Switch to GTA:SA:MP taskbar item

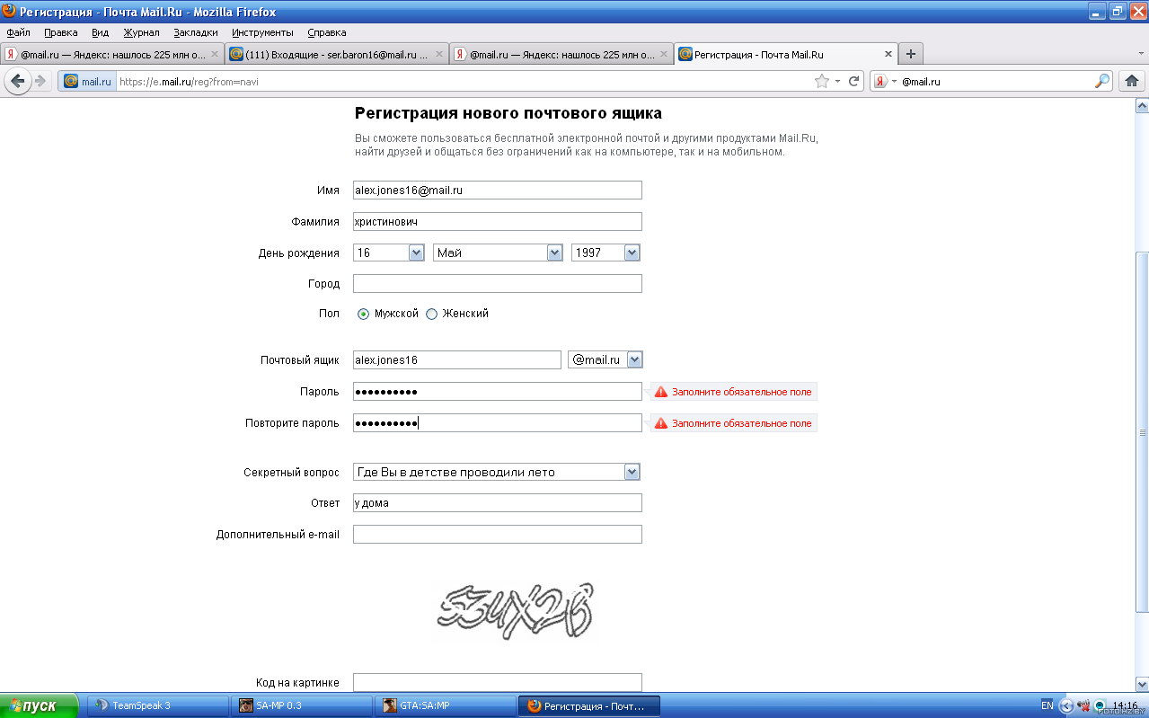pyautogui.click(x=446, y=705)
